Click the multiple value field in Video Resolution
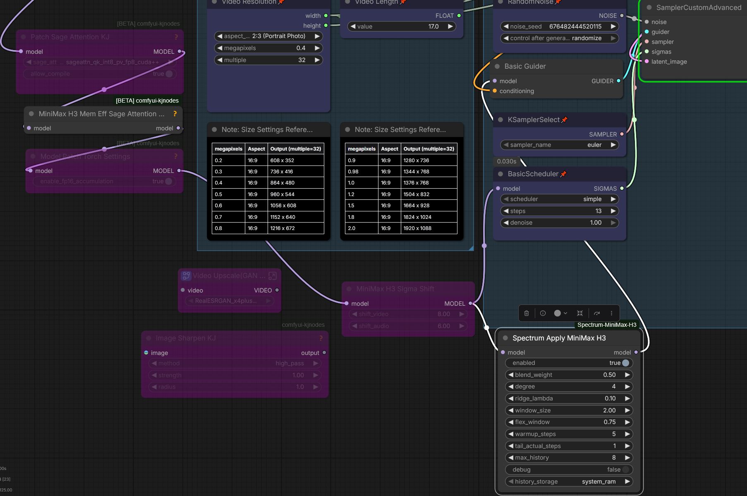747x496 pixels. (x=268, y=60)
